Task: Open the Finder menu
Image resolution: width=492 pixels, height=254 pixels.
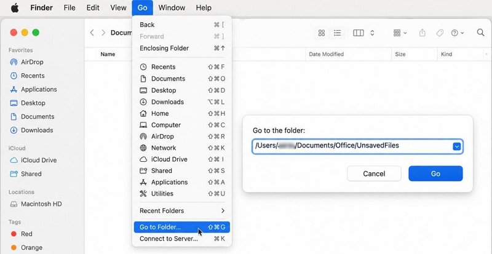Action: [x=42, y=7]
